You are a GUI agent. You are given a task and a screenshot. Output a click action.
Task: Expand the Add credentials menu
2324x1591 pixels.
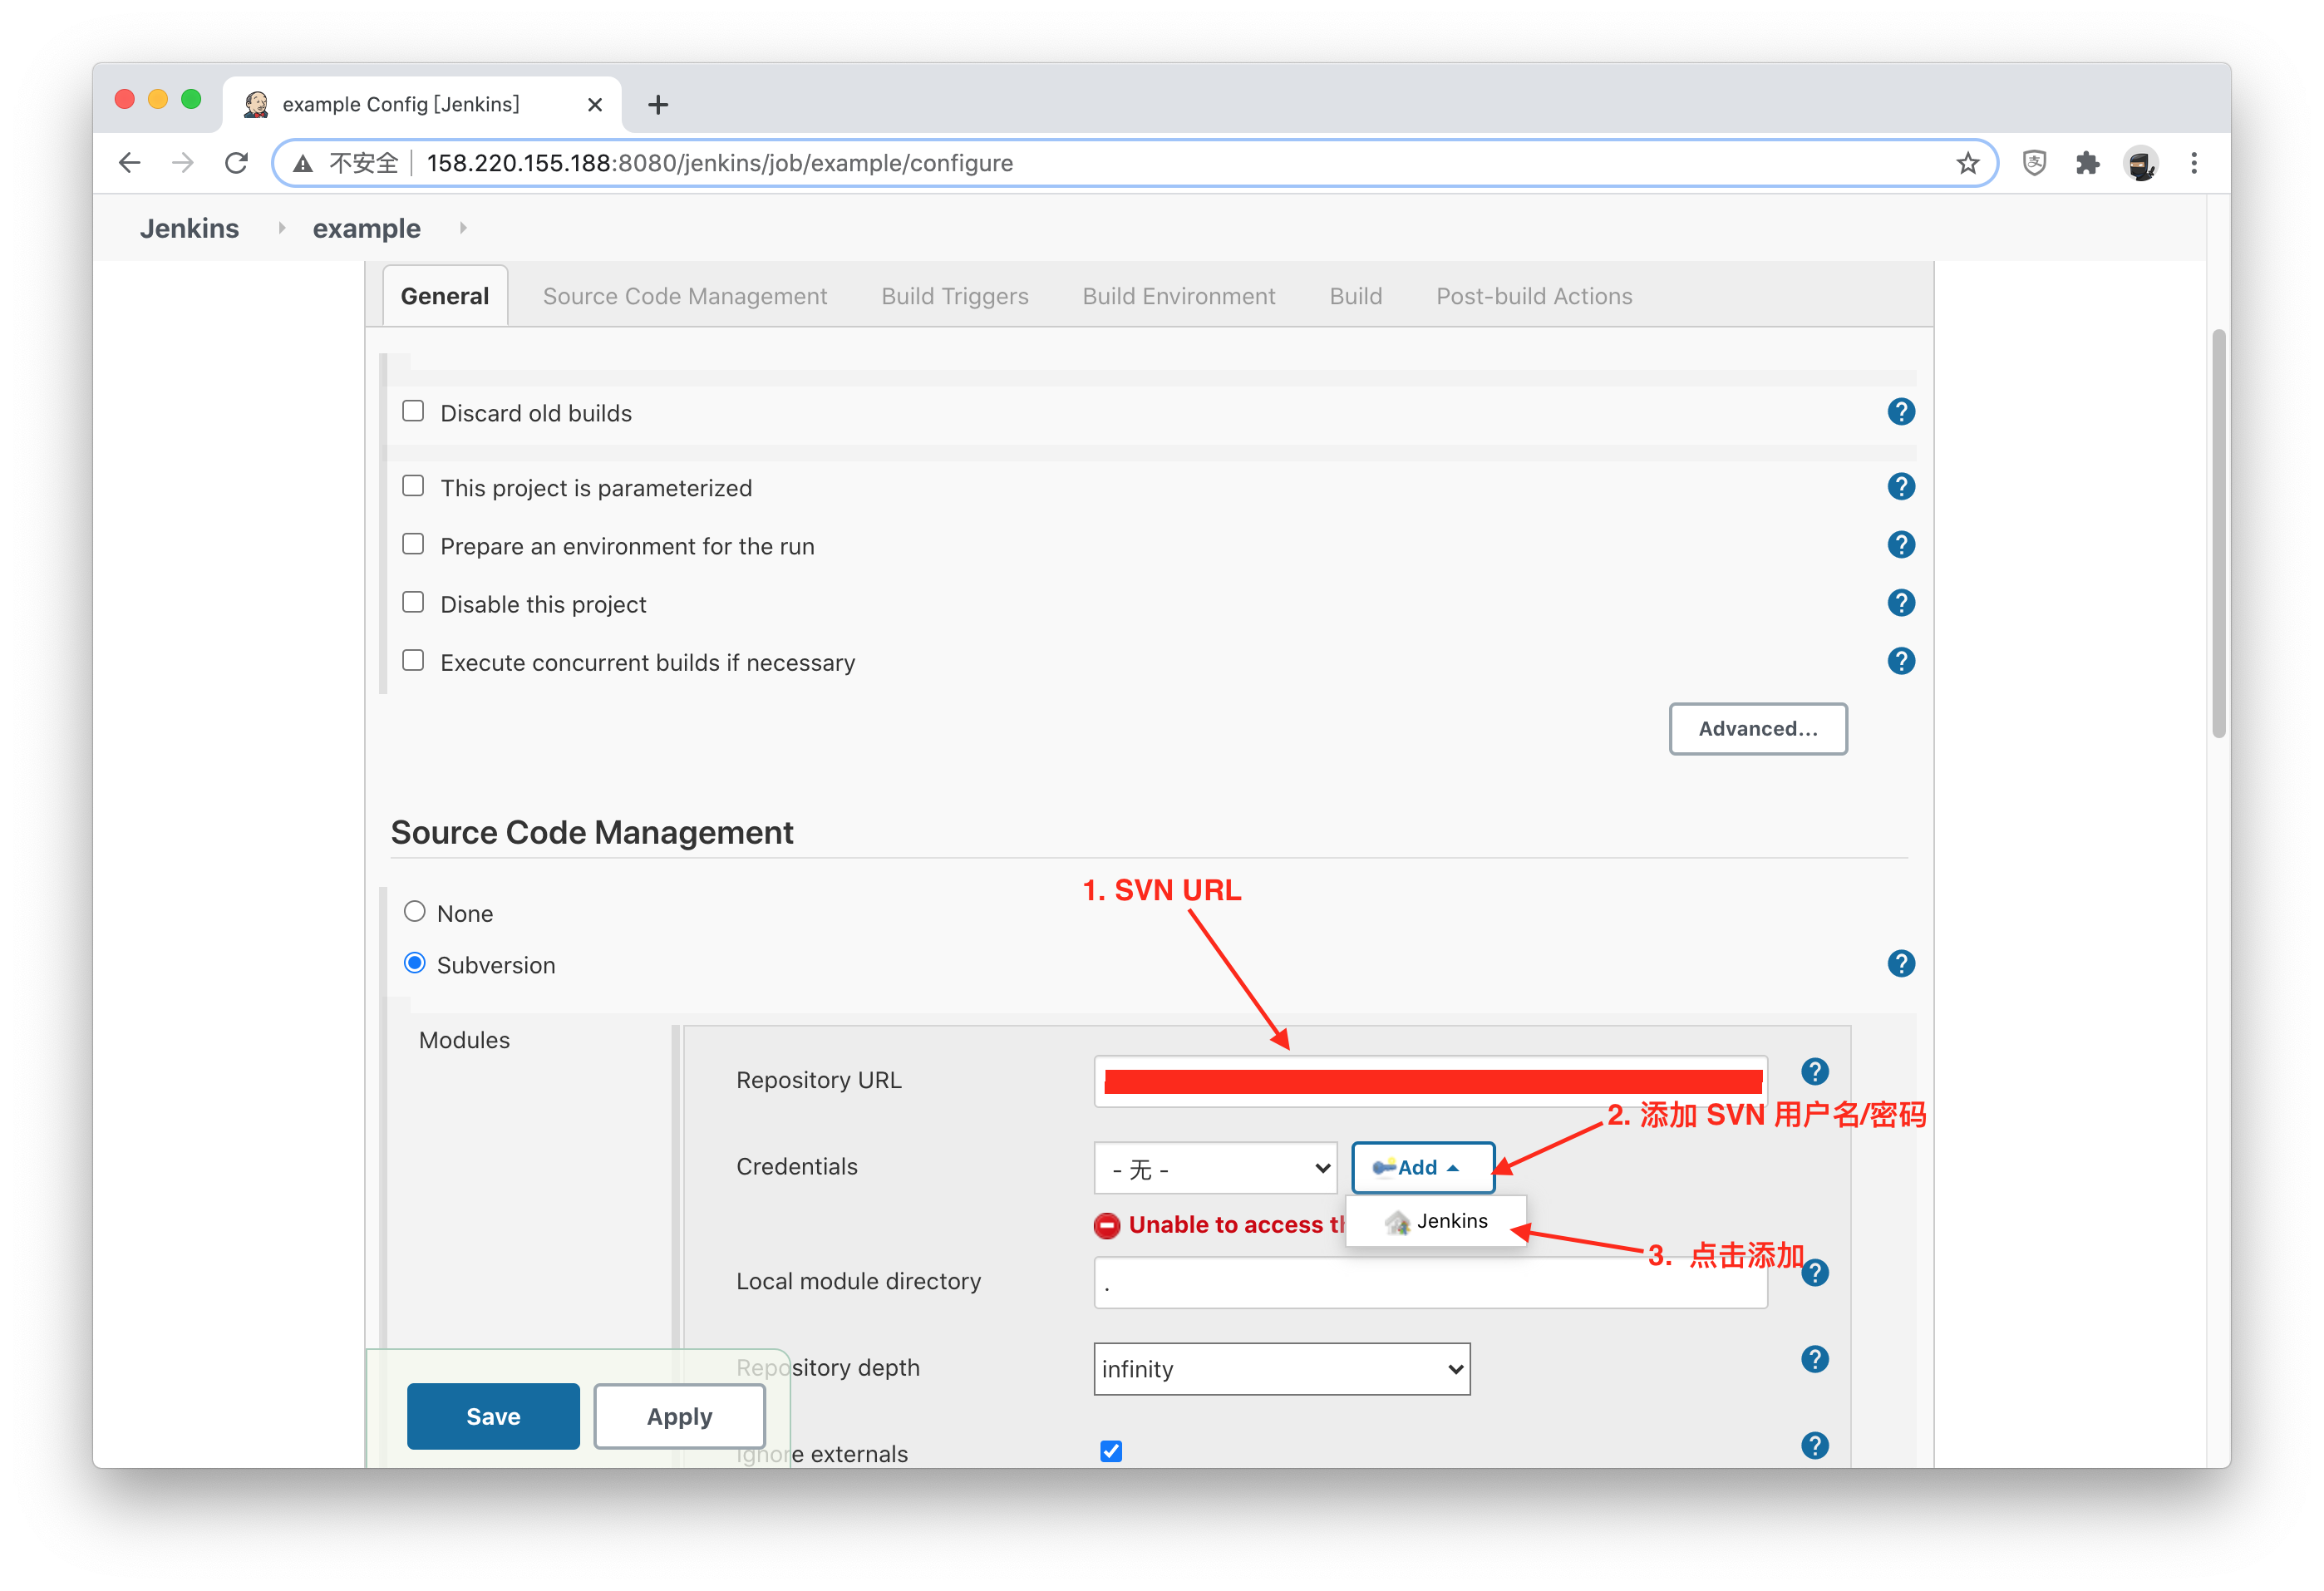point(1422,1168)
